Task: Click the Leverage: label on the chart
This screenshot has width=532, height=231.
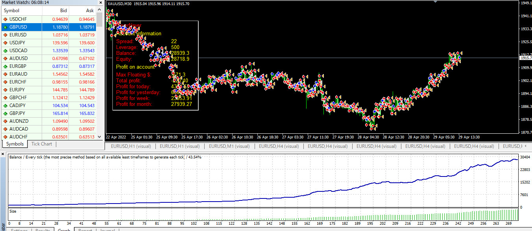Action: pos(126,47)
